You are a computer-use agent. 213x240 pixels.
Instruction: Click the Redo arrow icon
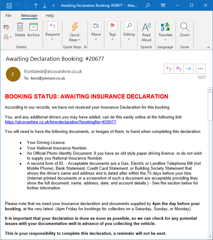click(27, 6)
